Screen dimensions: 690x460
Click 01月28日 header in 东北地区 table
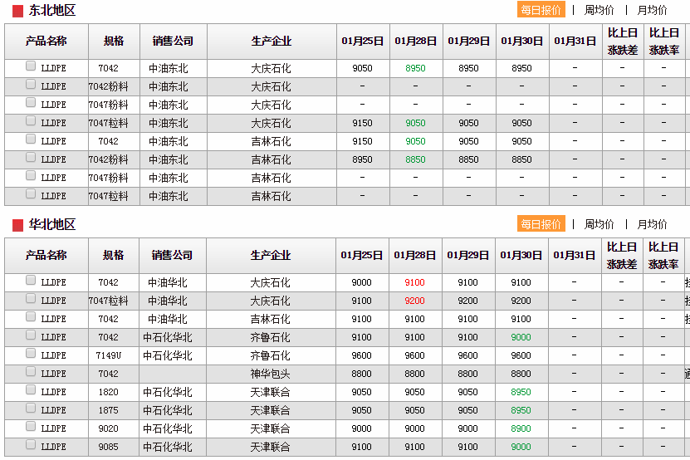[x=415, y=42]
